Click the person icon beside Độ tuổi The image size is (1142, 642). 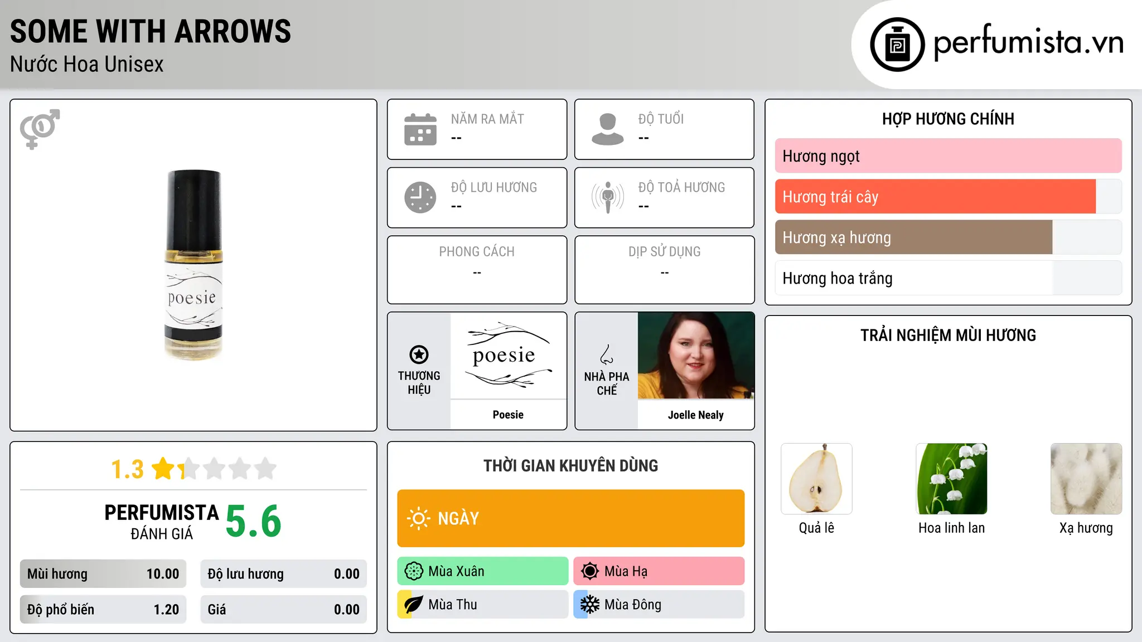(x=608, y=129)
